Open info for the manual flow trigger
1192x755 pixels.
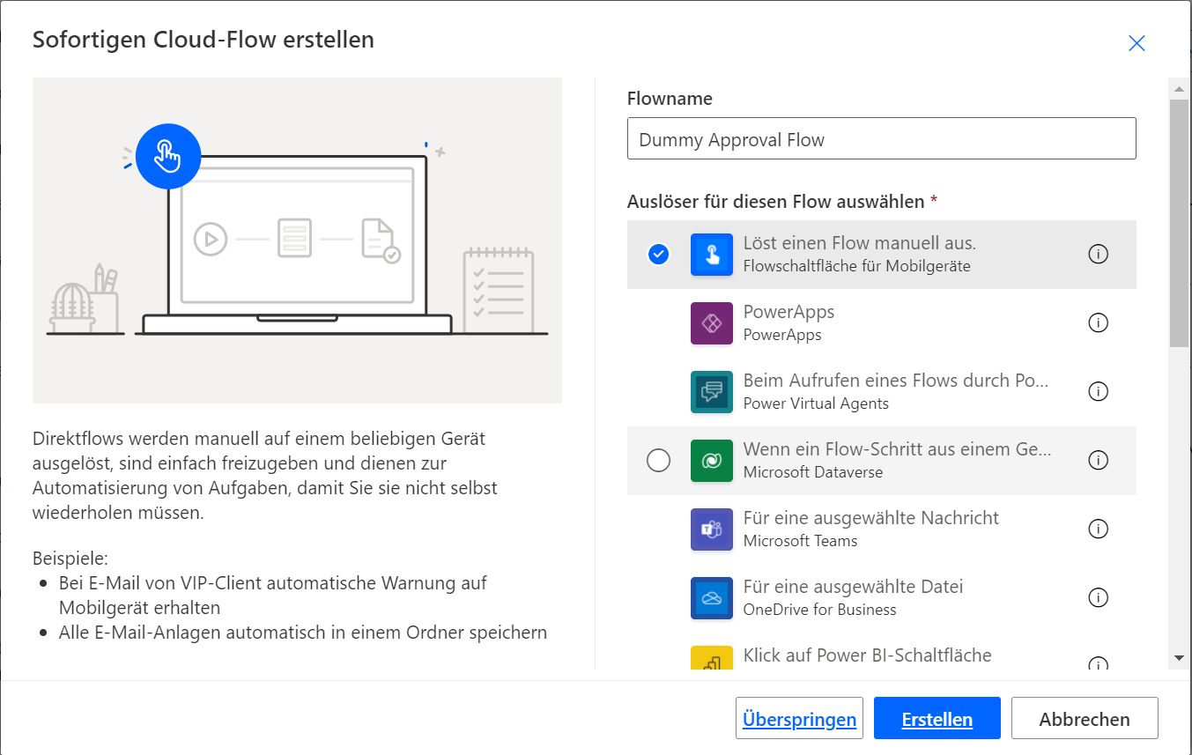(x=1098, y=254)
